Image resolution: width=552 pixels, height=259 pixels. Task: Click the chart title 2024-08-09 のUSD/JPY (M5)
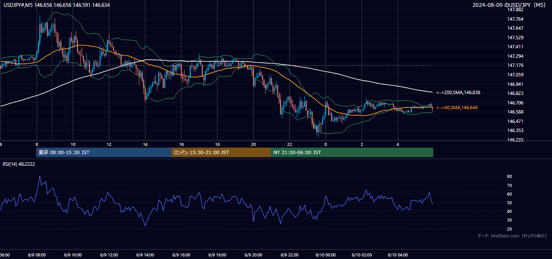[510, 5]
